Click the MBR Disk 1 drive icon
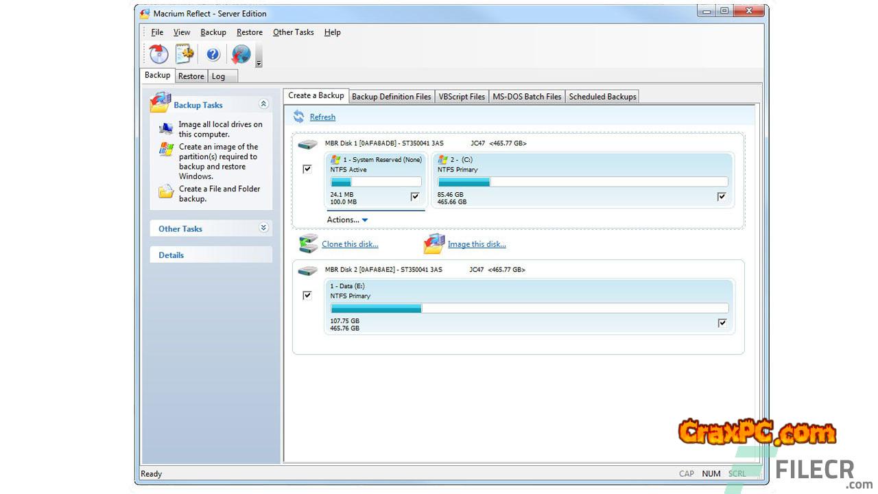Image resolution: width=878 pixels, height=494 pixels. [x=308, y=144]
